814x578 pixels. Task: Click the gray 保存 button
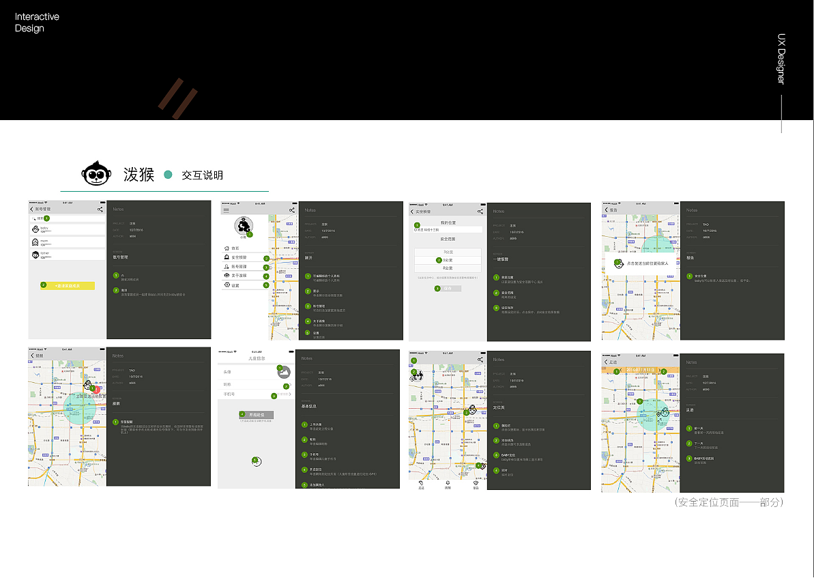coord(448,289)
